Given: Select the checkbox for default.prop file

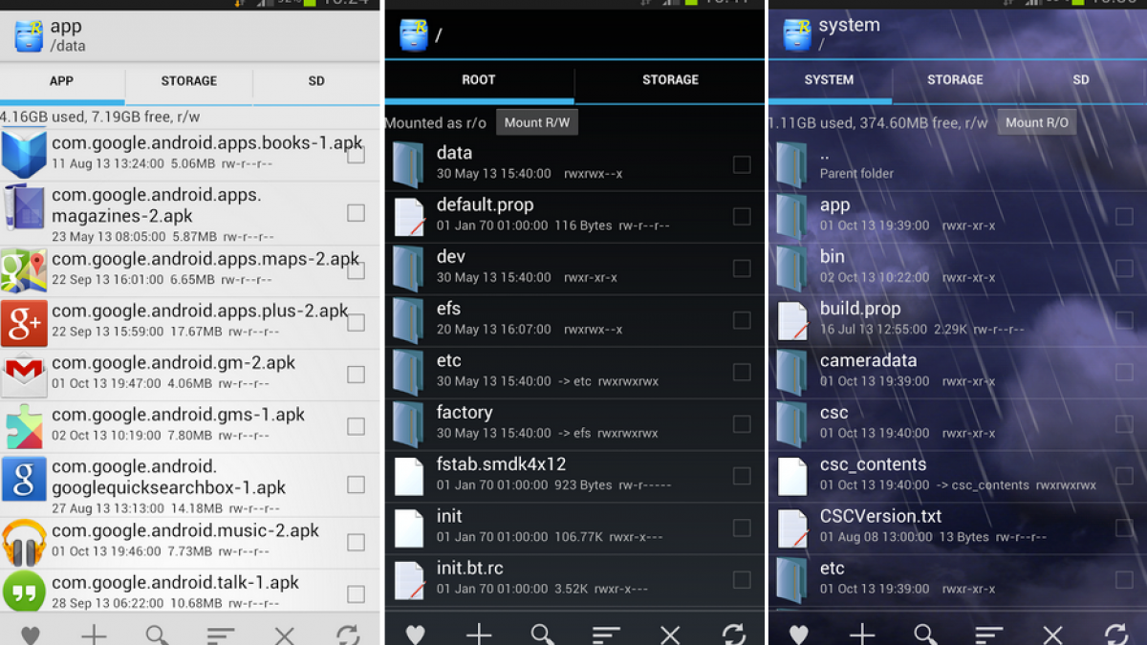Looking at the screenshot, I should pyautogui.click(x=742, y=217).
